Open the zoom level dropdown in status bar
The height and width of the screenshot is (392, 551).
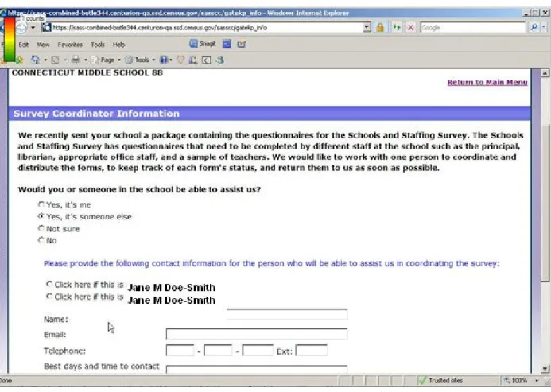537,380
